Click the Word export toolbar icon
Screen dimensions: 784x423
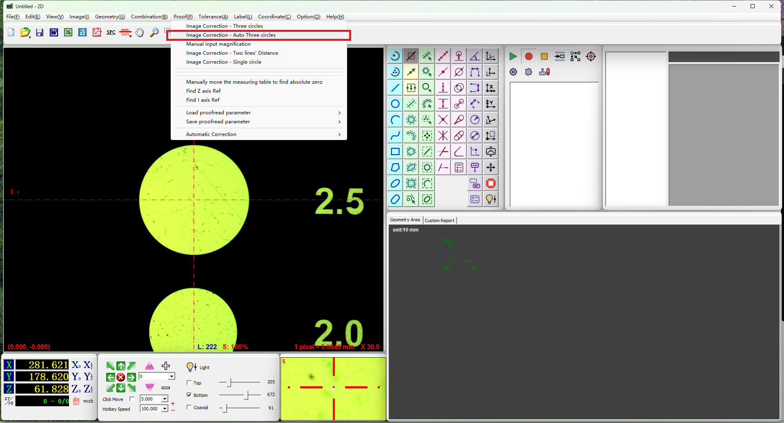click(x=54, y=32)
